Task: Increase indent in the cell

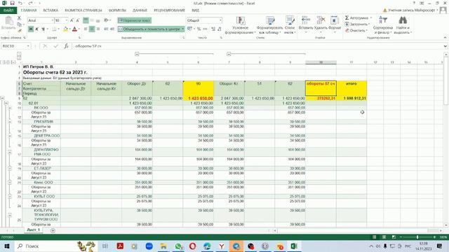Action: tap(112, 29)
